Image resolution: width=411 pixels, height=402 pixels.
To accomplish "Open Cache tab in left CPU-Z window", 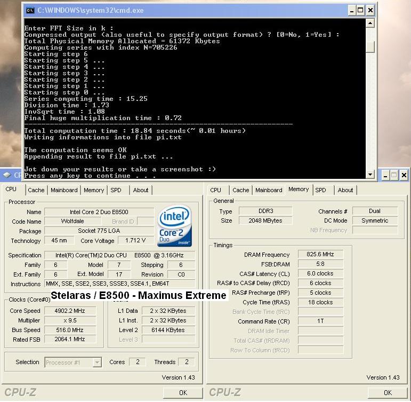I will [x=36, y=190].
